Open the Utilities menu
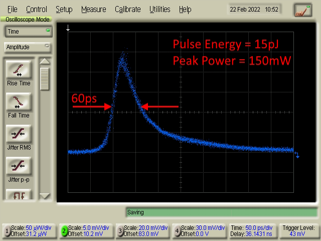The image size is (321, 241). point(159,10)
